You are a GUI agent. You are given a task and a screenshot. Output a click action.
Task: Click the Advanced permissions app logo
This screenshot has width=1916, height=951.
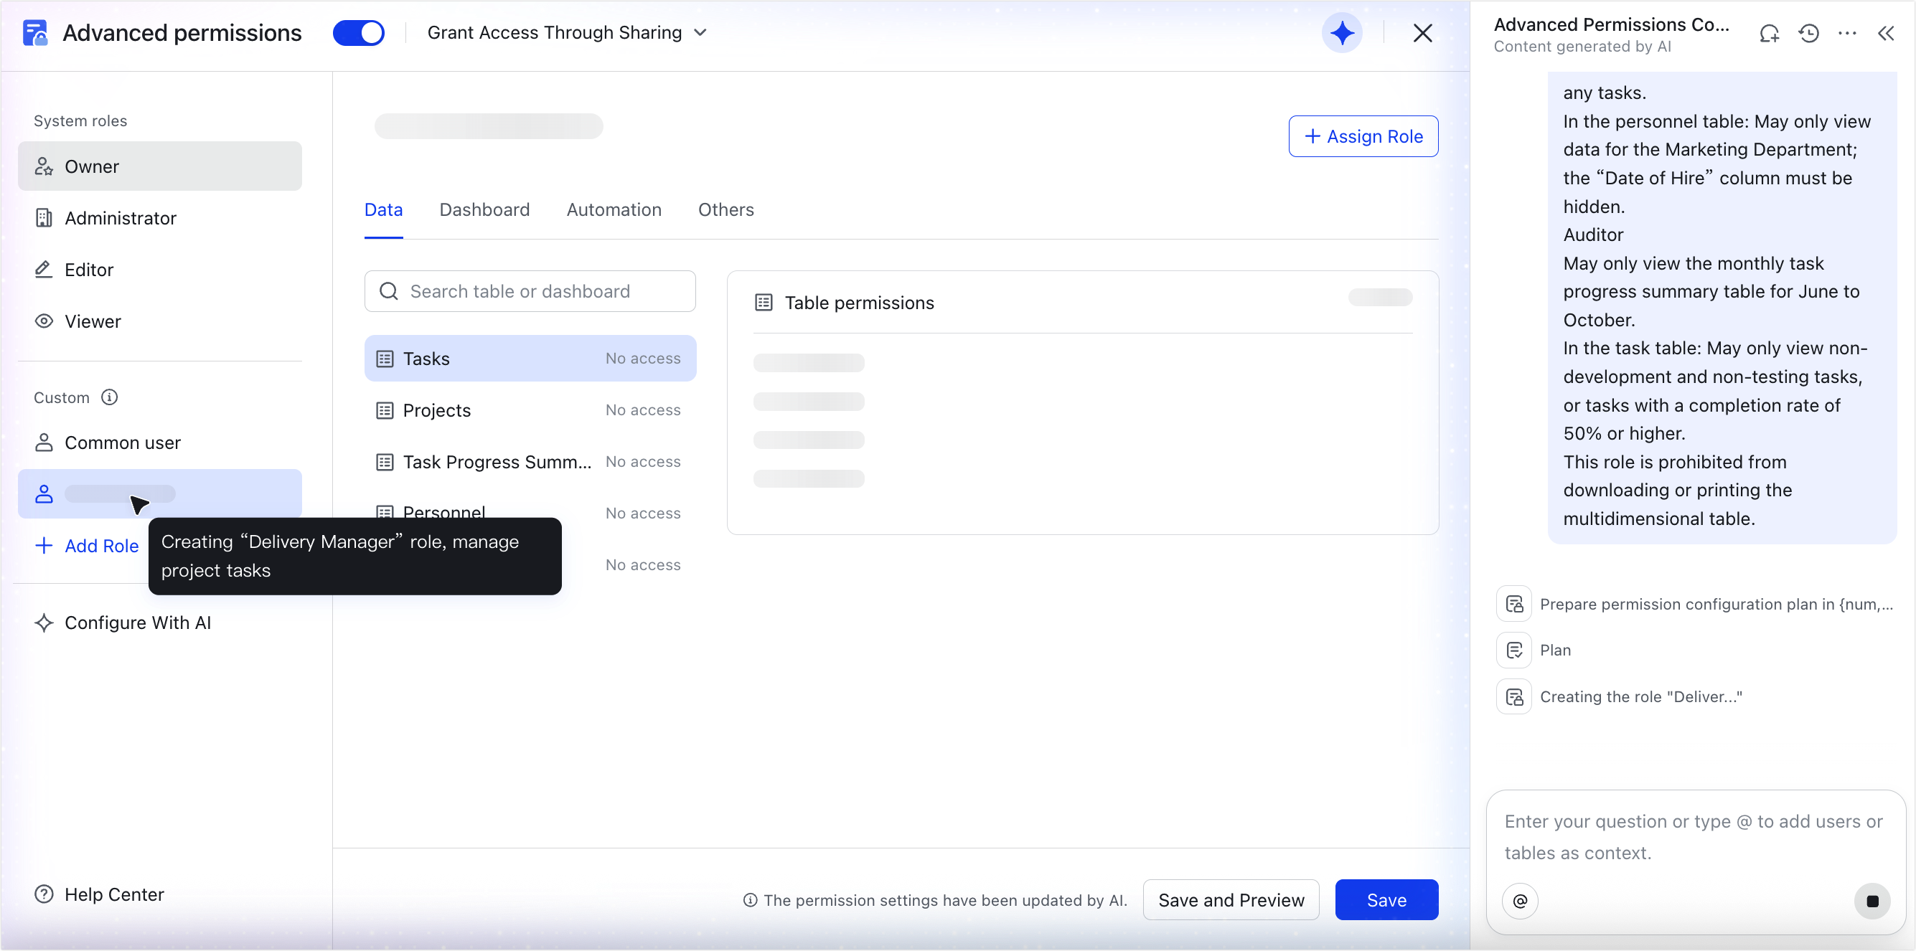click(35, 33)
